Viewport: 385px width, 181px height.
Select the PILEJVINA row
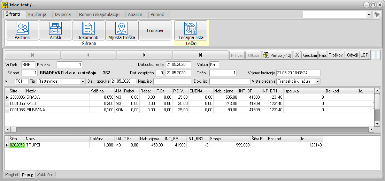point(189,110)
